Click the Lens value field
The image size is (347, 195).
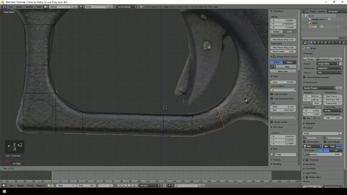tap(283, 82)
